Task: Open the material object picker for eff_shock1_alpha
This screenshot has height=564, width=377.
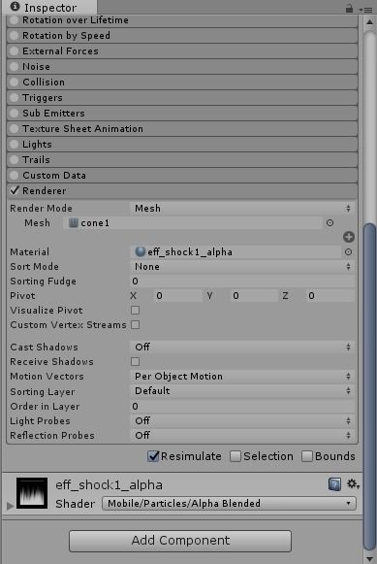Action: coord(348,252)
